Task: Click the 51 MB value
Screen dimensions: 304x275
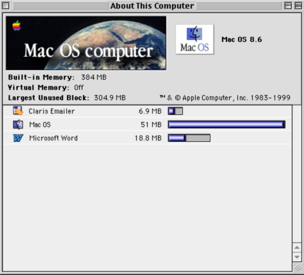Action: click(151, 125)
